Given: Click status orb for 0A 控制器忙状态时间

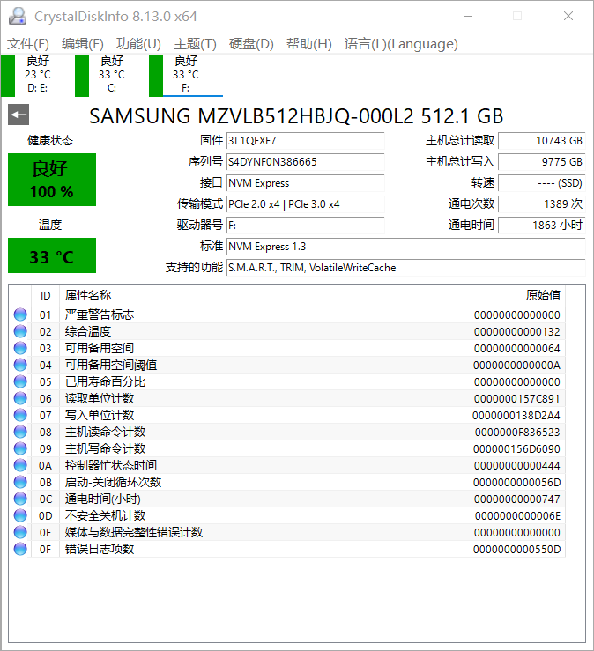Looking at the screenshot, I should [20, 465].
